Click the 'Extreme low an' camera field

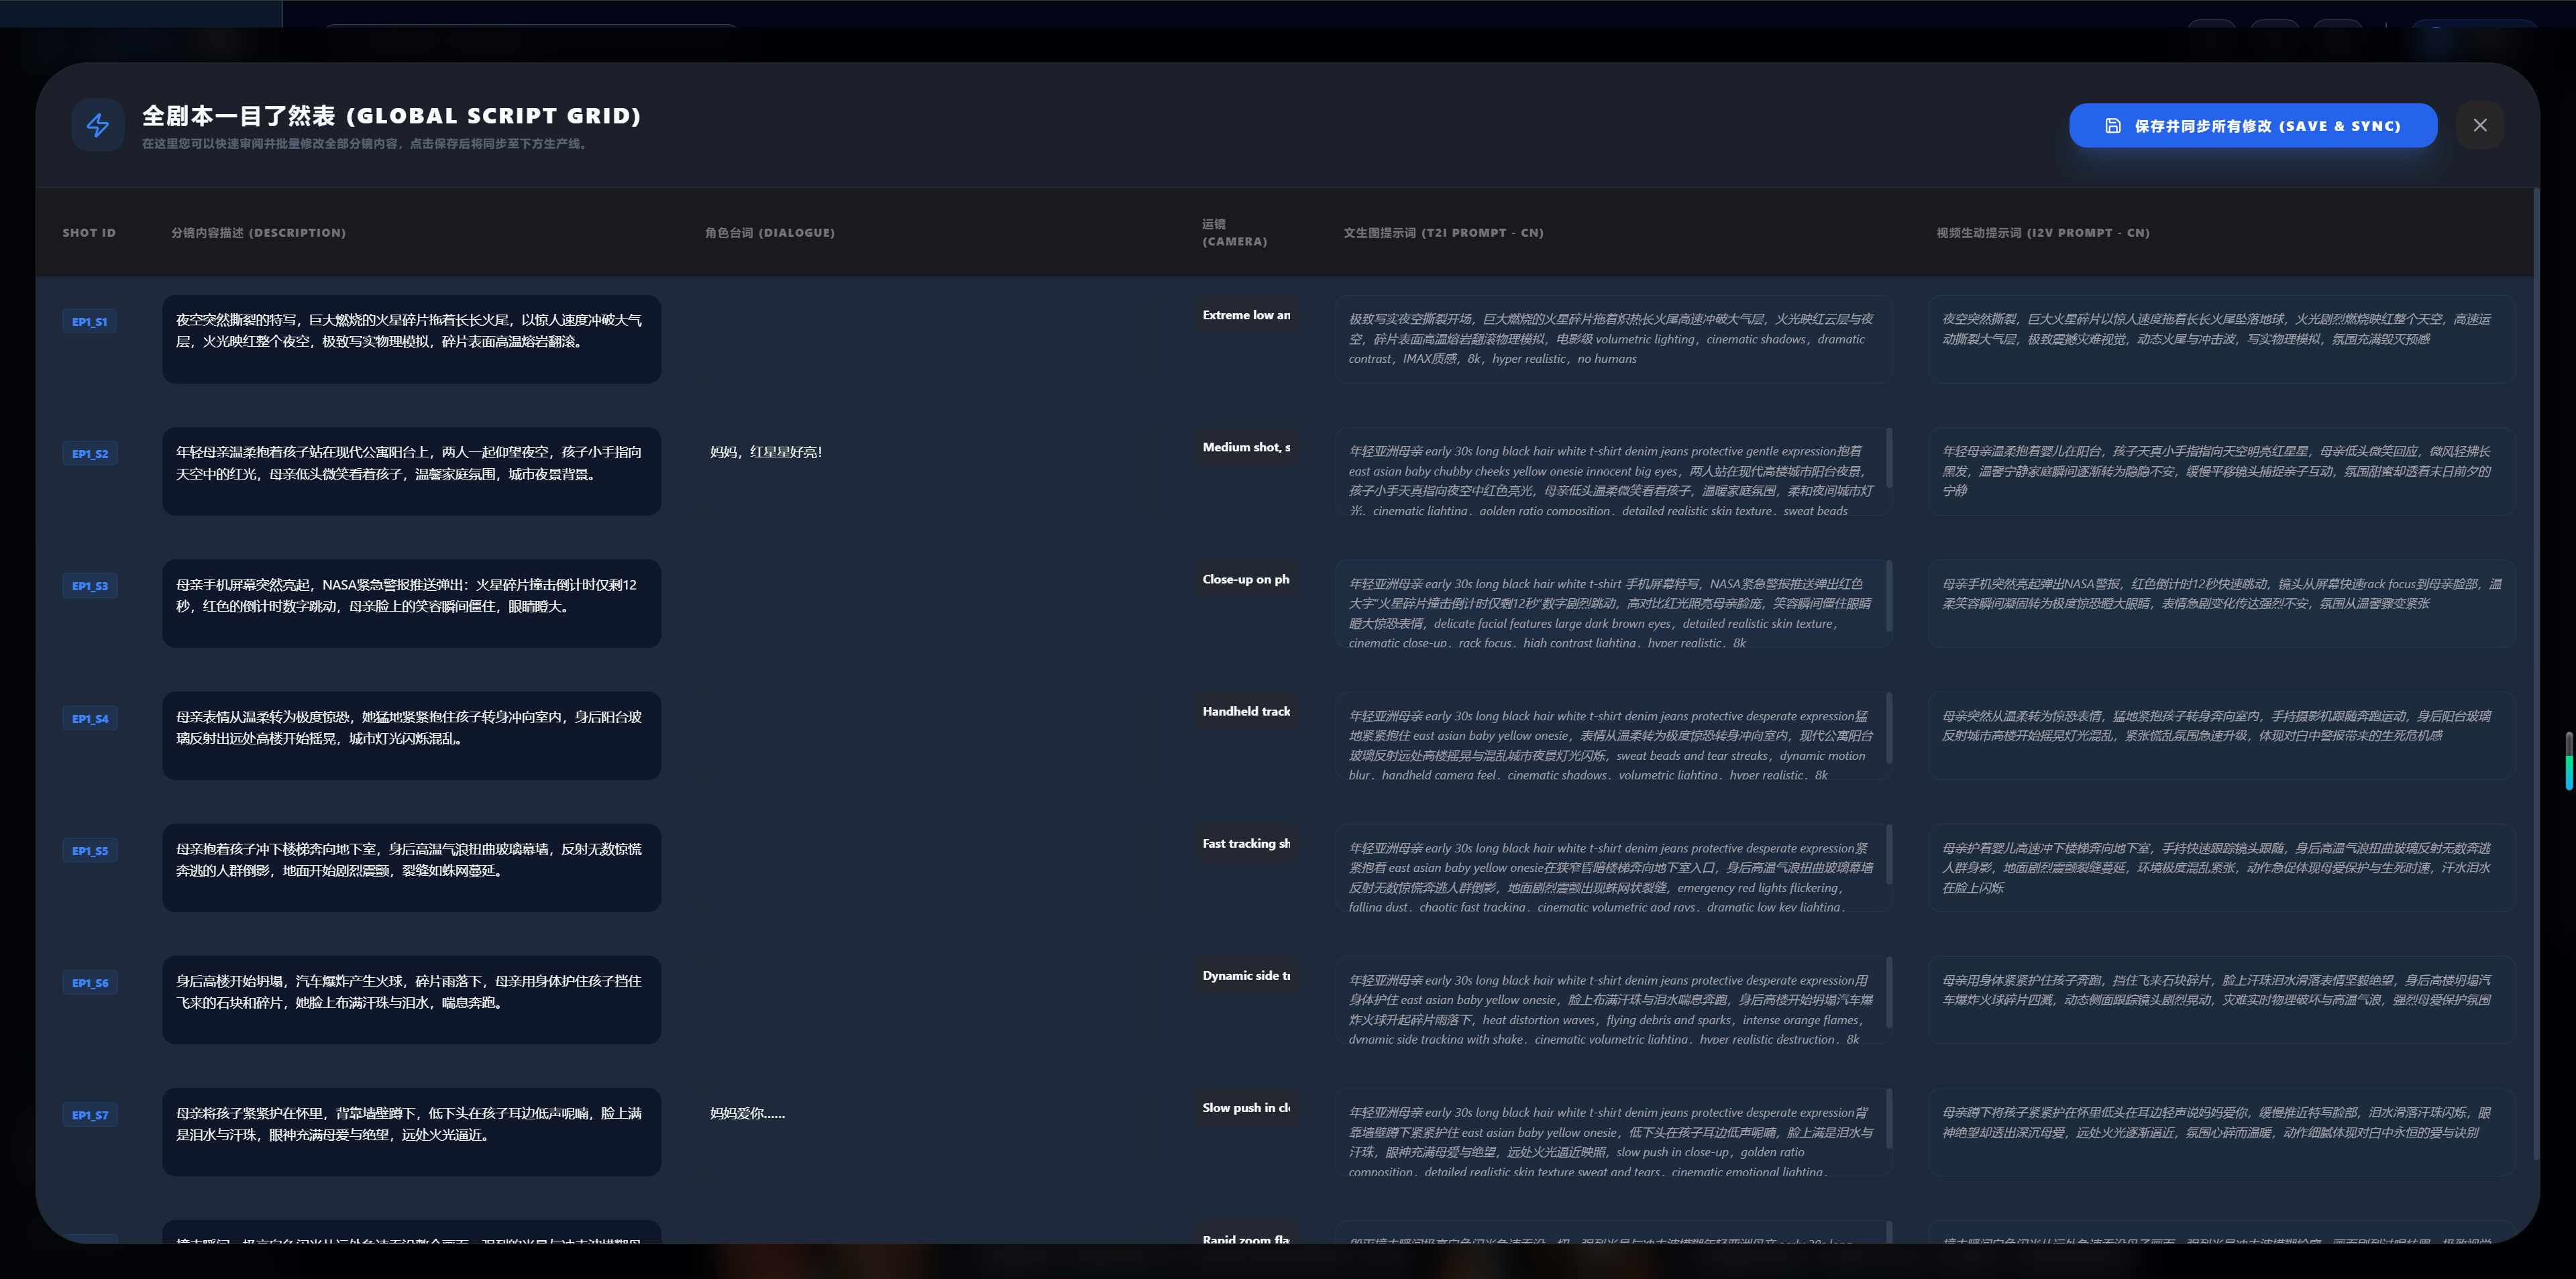pyautogui.click(x=1246, y=315)
